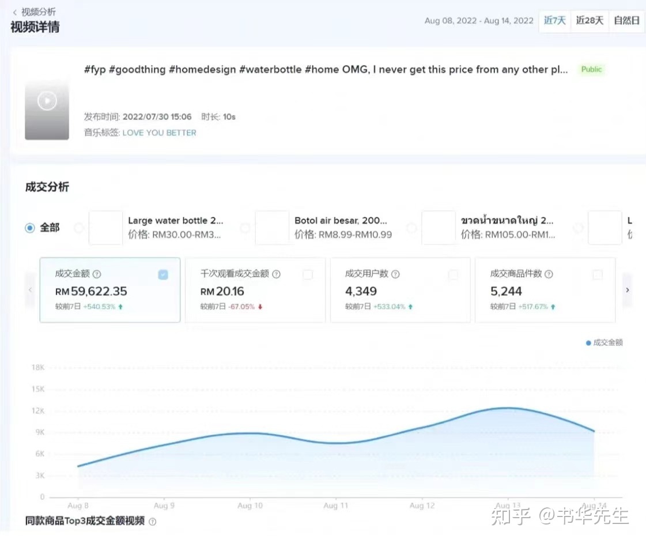Image resolution: width=646 pixels, height=543 pixels.
Task: Open the LOVE YOU BETTER music tag link
Action: [159, 132]
